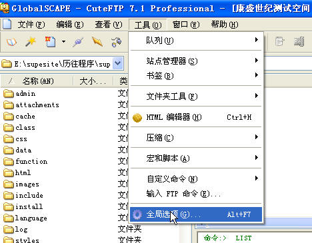Expand the 队列 submenu arrow
Screen dimensions: 312x243
click(x=257, y=40)
